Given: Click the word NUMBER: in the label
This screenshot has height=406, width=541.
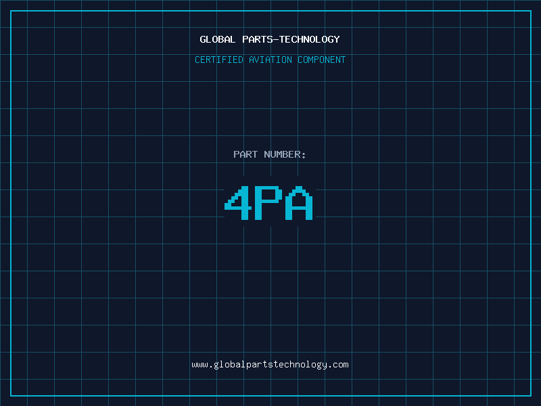Looking at the screenshot, I should pyautogui.click(x=285, y=154).
